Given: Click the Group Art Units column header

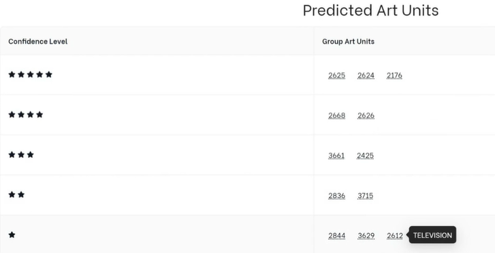Looking at the screenshot, I should 348,41.
